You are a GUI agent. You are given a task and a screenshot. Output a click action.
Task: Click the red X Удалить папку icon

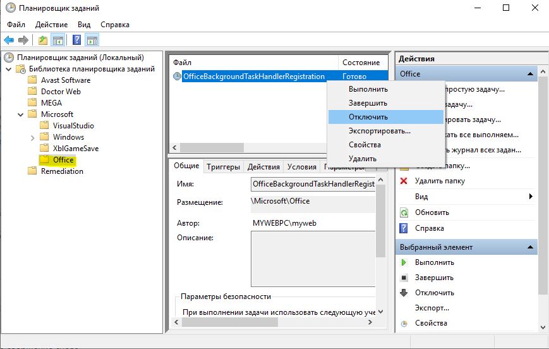coord(404,181)
